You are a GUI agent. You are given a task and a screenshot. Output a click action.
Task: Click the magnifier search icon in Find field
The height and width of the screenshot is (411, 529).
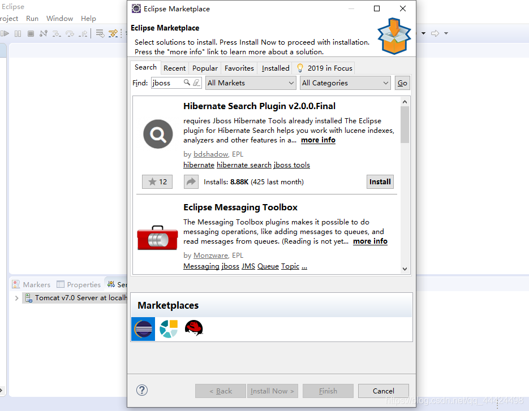187,83
